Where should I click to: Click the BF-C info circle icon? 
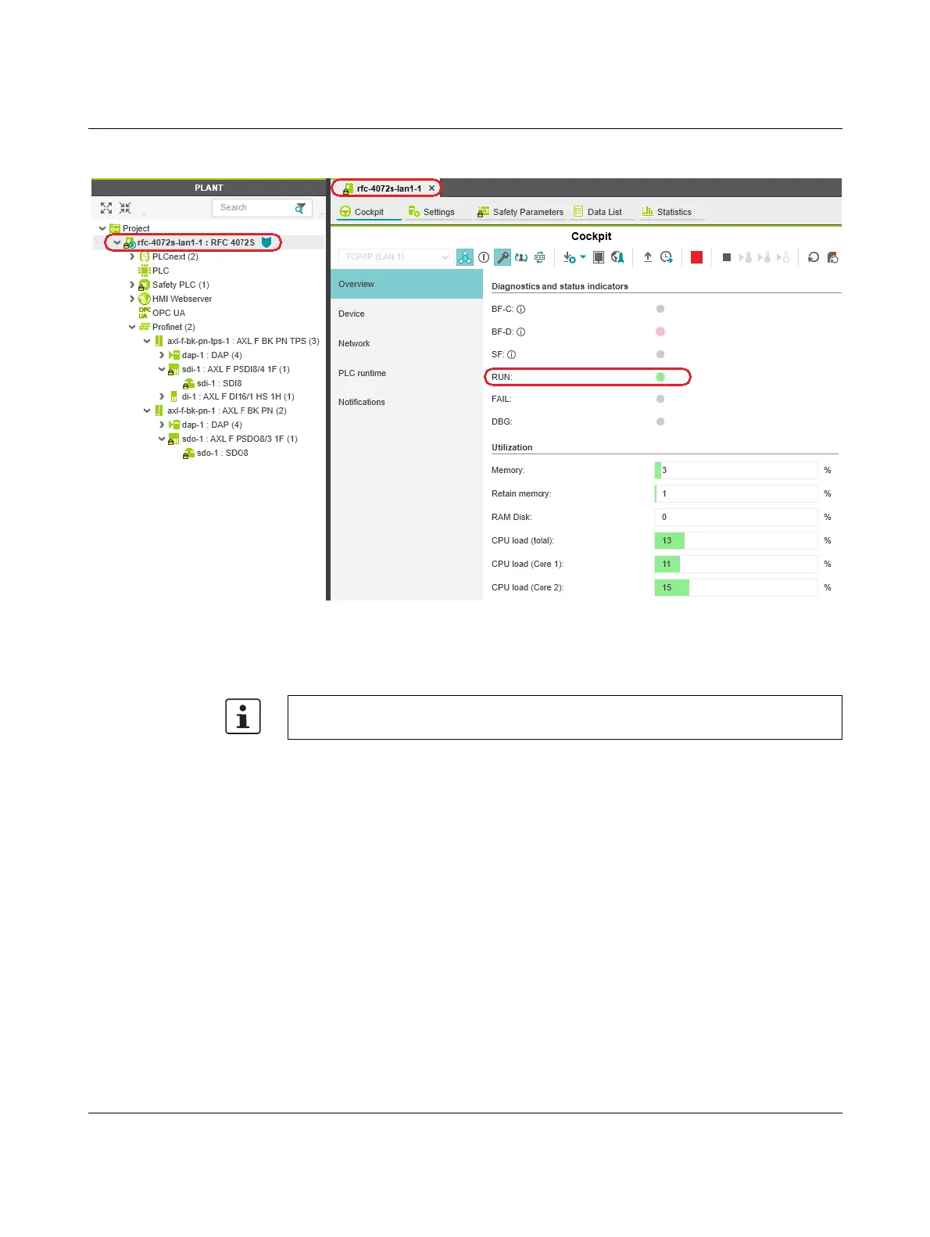pos(521,309)
